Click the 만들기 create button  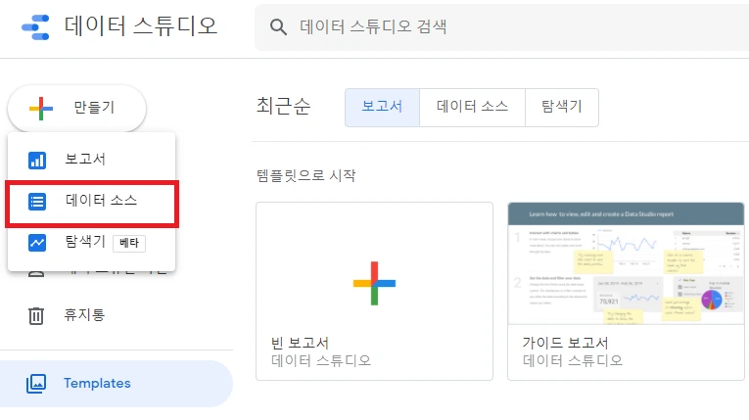click(x=77, y=108)
